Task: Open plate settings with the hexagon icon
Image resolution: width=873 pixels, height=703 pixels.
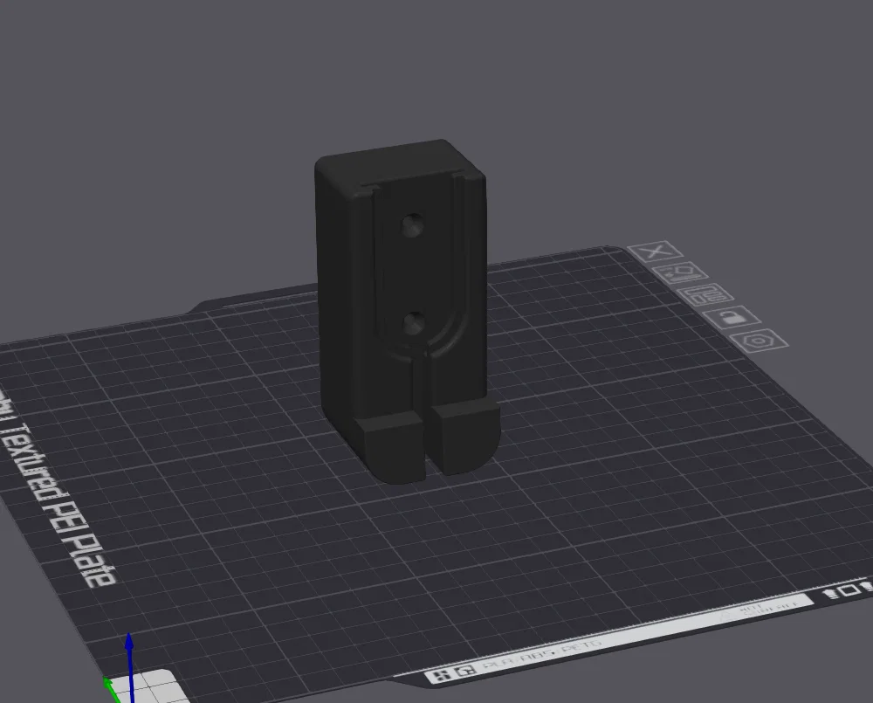Action: click(x=759, y=341)
